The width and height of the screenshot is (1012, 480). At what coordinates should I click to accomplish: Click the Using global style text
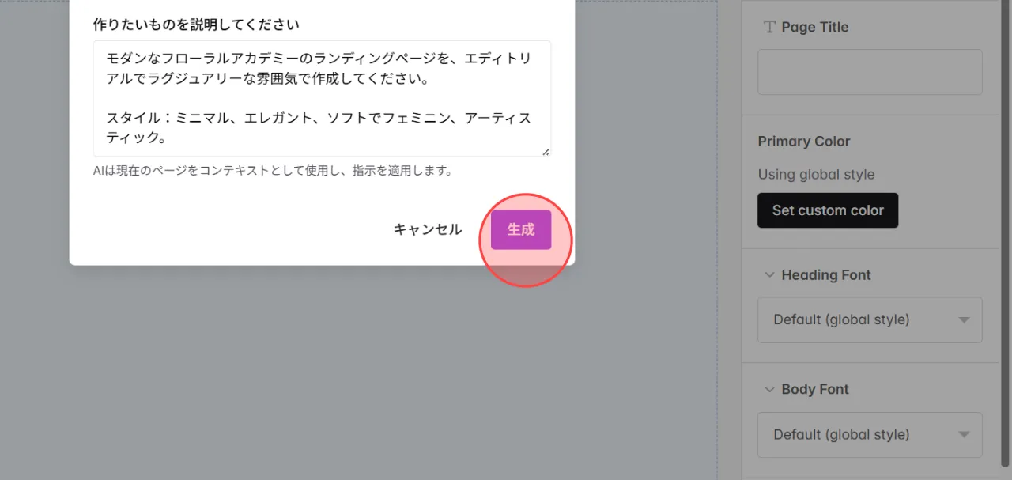click(x=816, y=175)
